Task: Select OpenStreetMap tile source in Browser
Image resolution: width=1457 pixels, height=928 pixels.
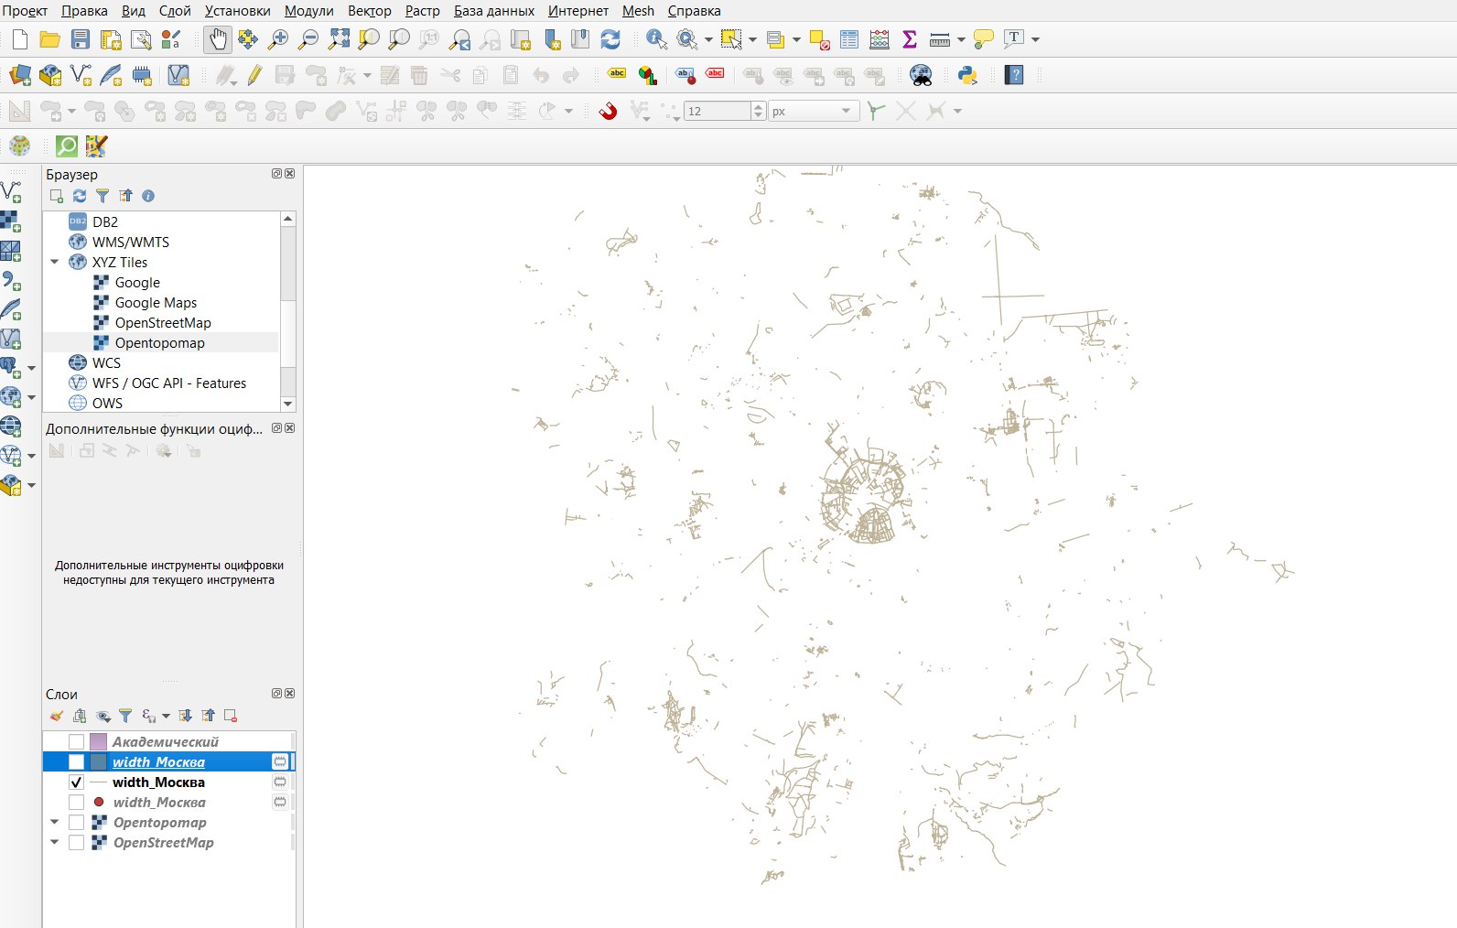Action: tap(163, 323)
